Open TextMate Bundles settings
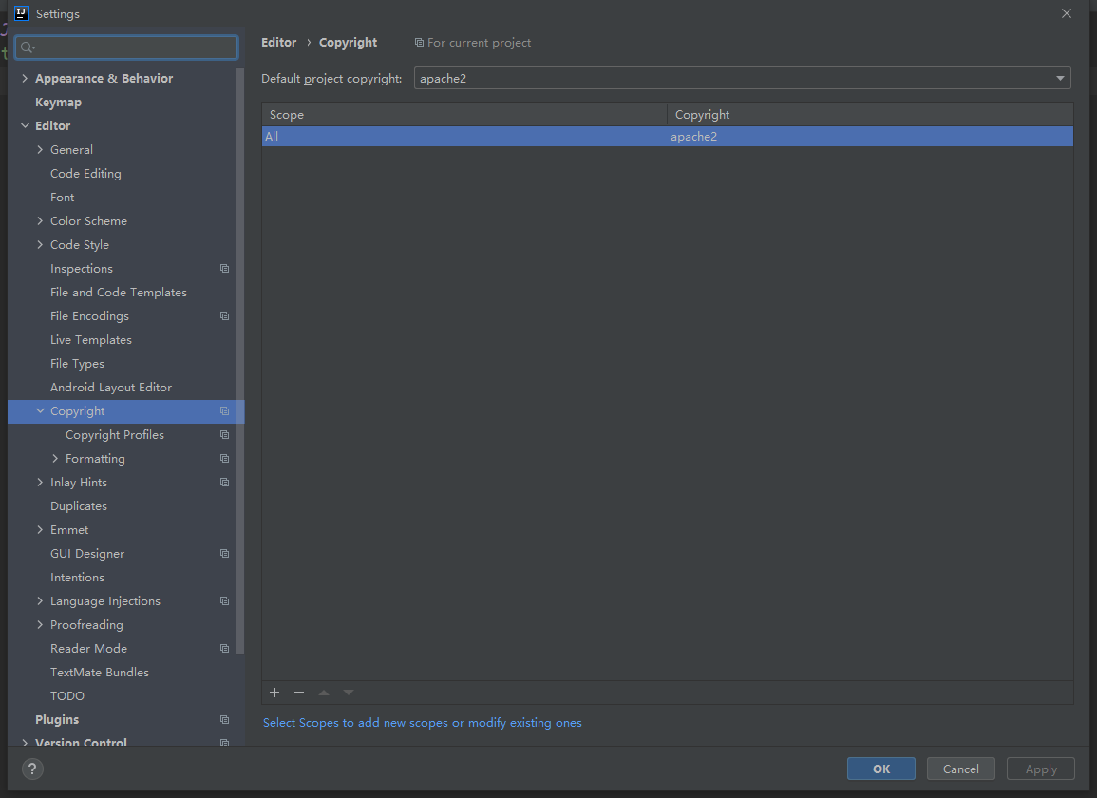Screen dimensions: 1097x798 (x=100, y=672)
